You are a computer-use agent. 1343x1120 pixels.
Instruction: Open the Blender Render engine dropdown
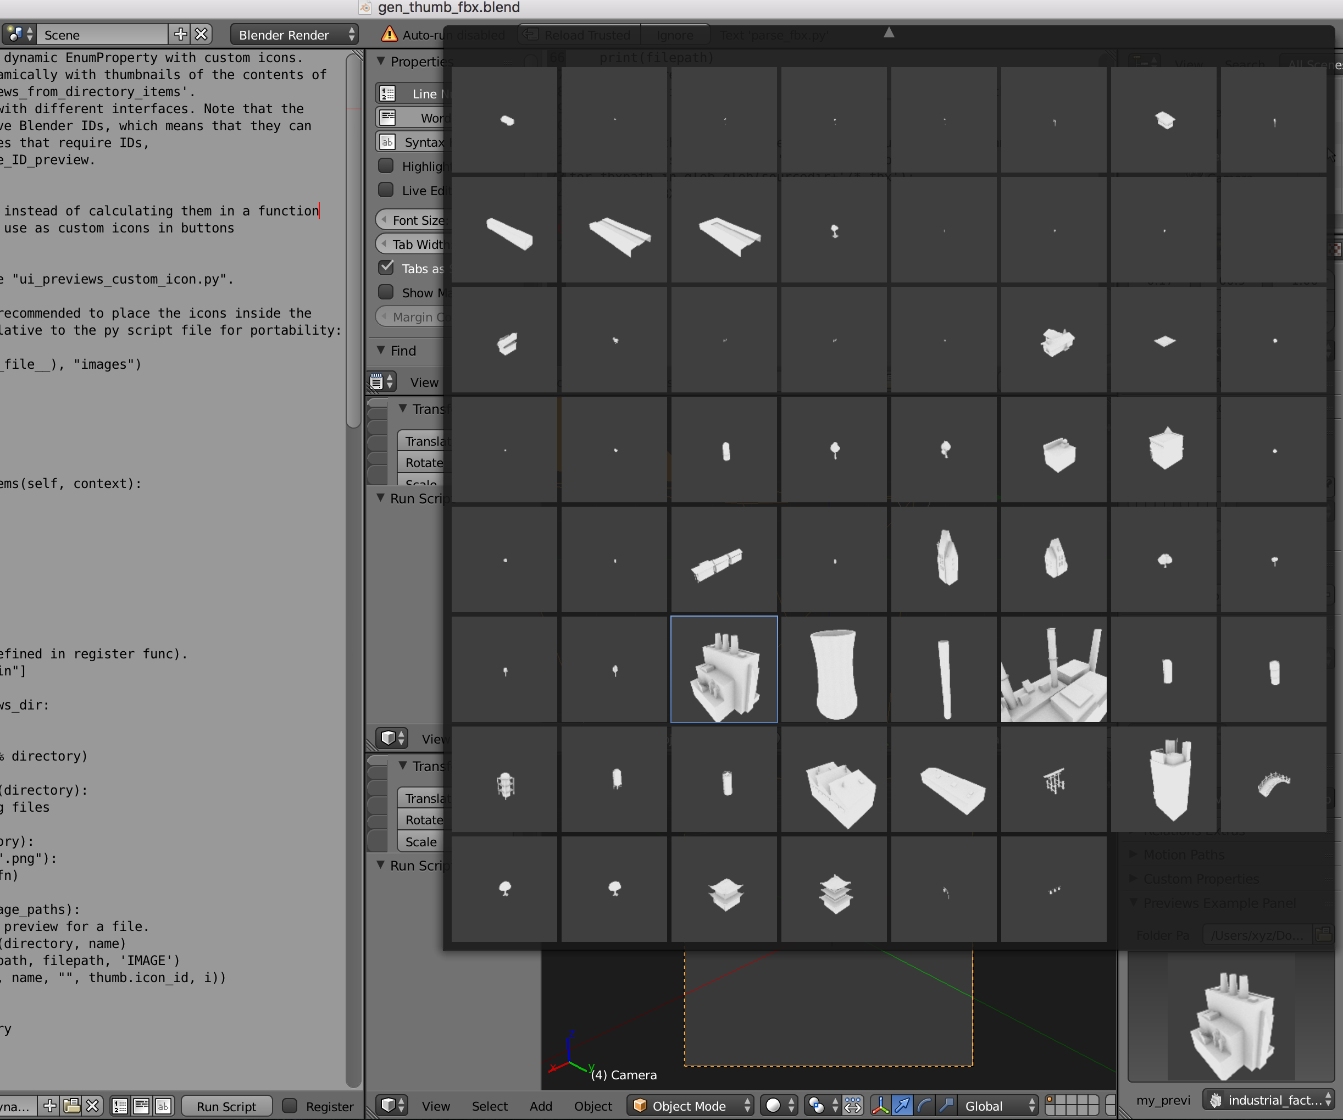point(294,35)
